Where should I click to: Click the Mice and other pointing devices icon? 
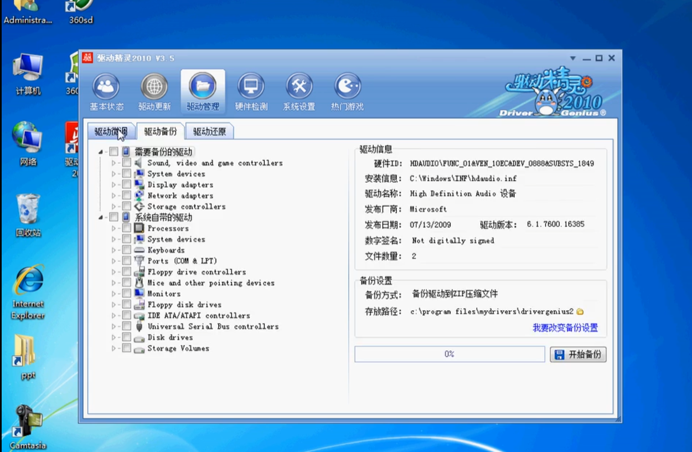pyautogui.click(x=138, y=282)
